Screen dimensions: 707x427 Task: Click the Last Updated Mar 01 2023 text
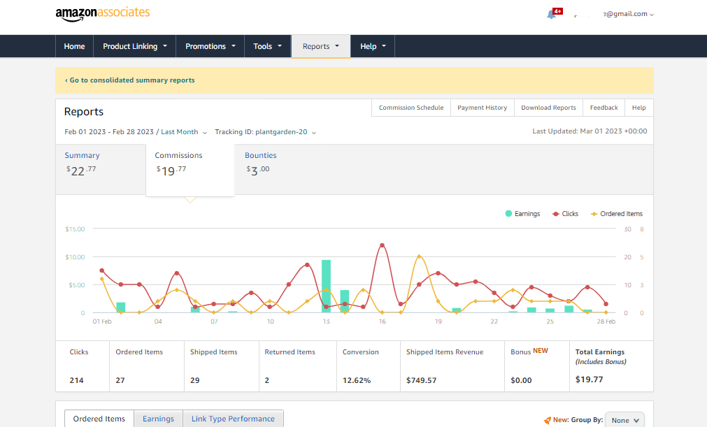[590, 131]
